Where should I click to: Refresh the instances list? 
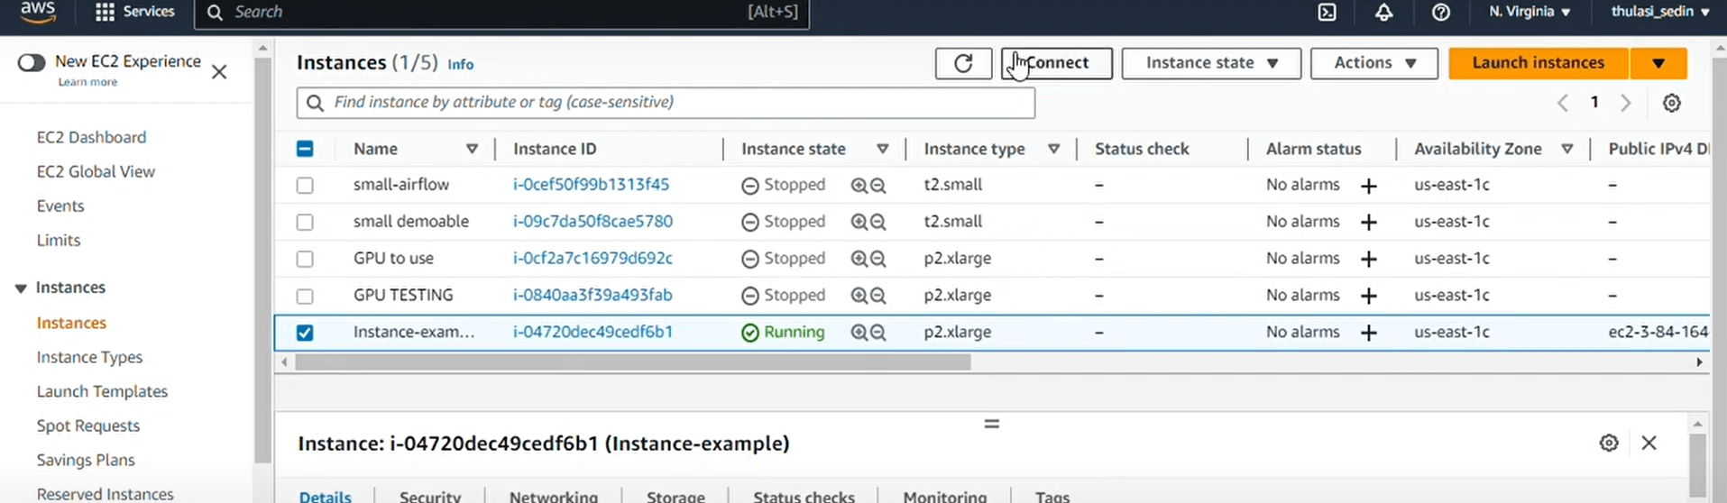pyautogui.click(x=963, y=63)
